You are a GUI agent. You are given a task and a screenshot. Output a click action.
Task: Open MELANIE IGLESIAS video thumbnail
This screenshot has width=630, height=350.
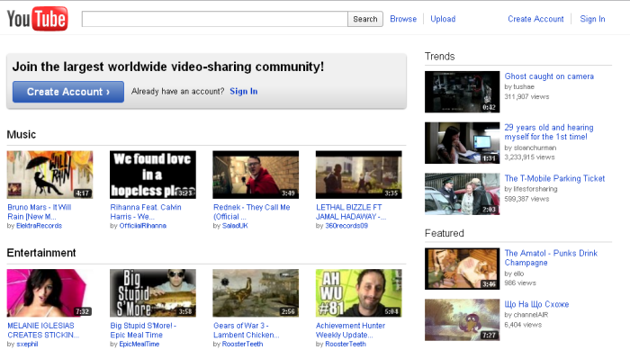49,293
